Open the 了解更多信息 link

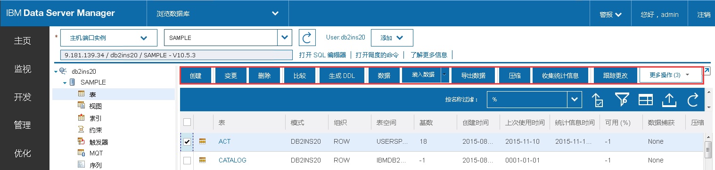(428, 55)
